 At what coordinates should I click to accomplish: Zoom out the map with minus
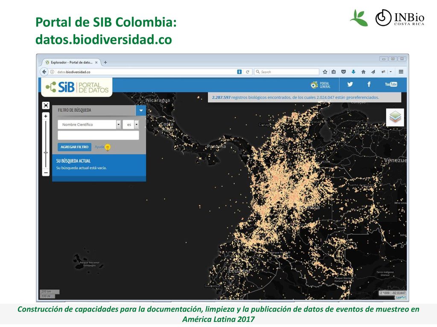click(46, 173)
